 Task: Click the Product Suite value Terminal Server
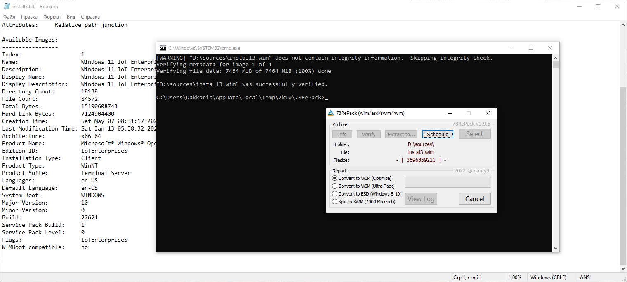click(106, 173)
